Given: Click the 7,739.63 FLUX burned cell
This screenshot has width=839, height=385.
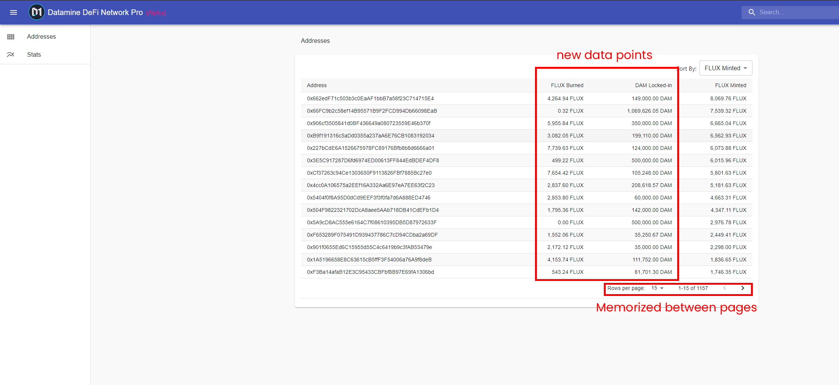Looking at the screenshot, I should pos(565,148).
